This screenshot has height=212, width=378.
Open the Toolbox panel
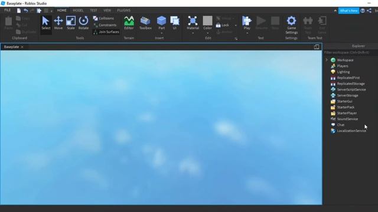[x=145, y=23]
